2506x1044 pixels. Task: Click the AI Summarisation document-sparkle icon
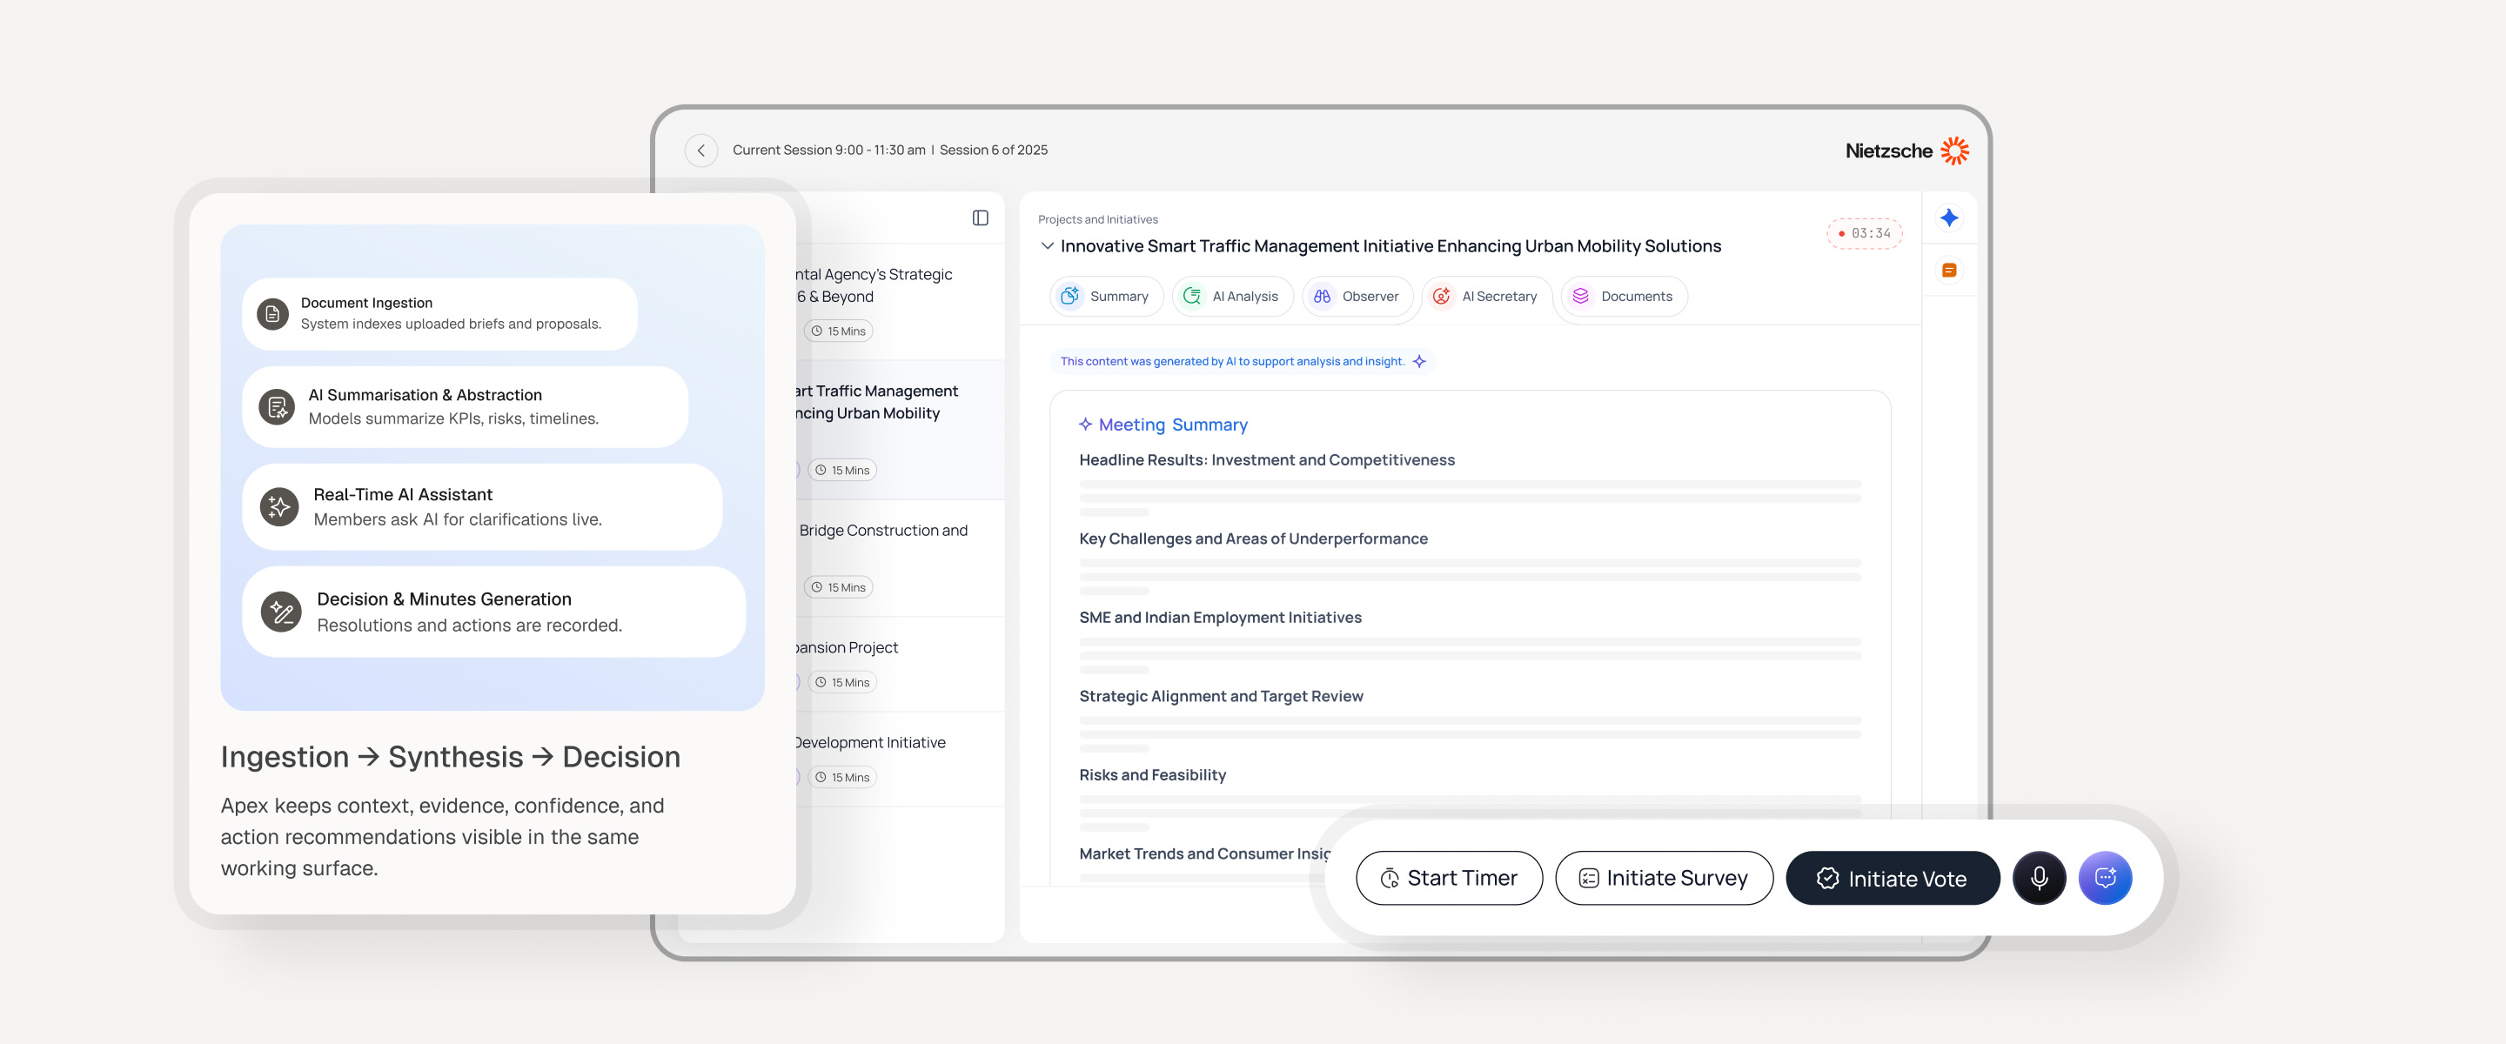tap(277, 406)
